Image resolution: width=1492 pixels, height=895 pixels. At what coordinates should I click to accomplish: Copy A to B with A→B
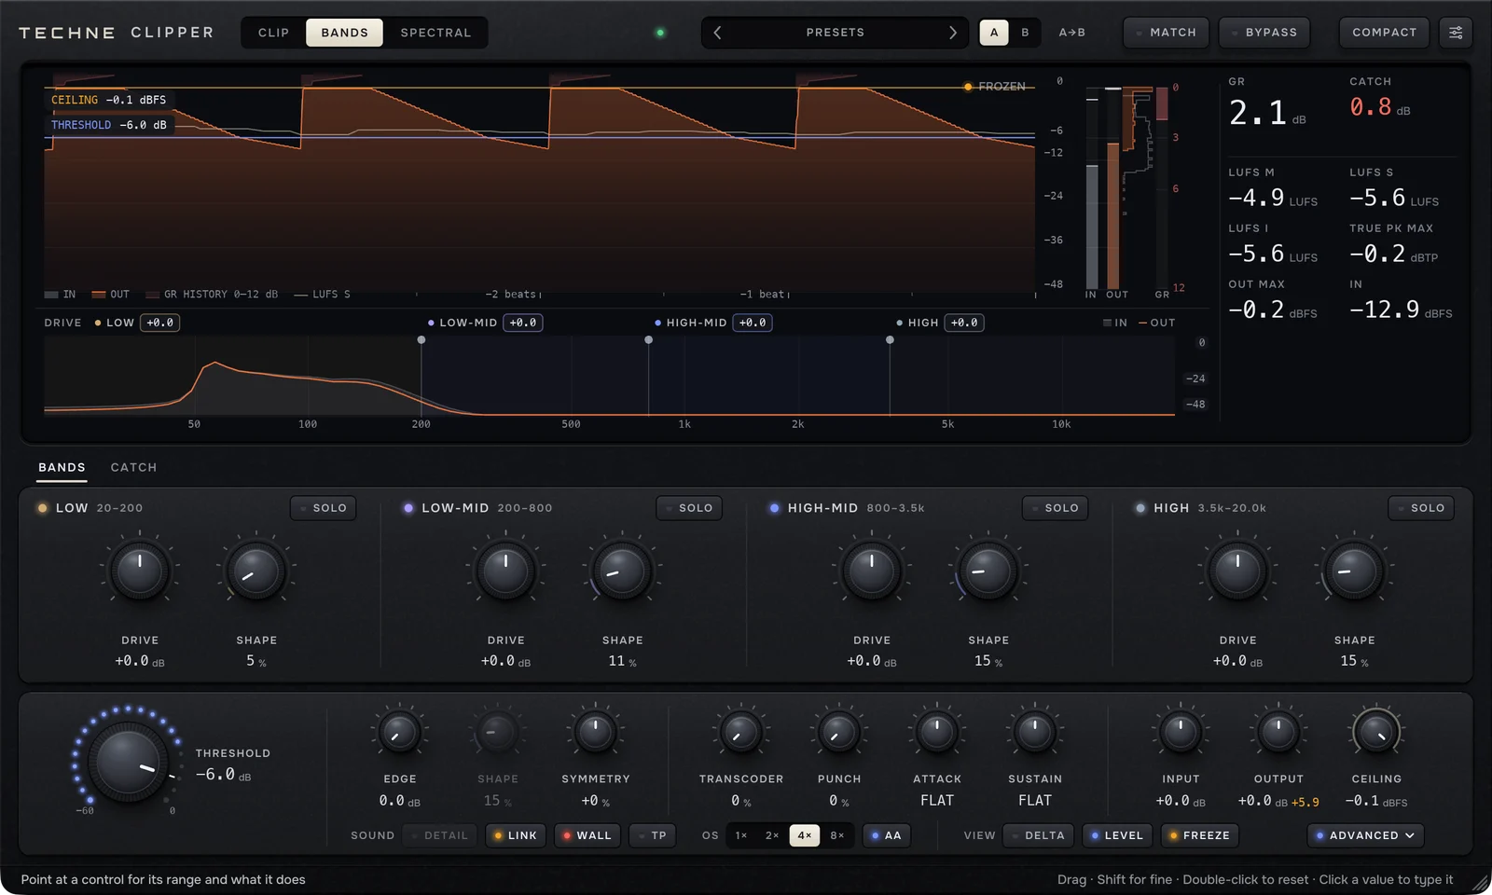tap(1071, 33)
